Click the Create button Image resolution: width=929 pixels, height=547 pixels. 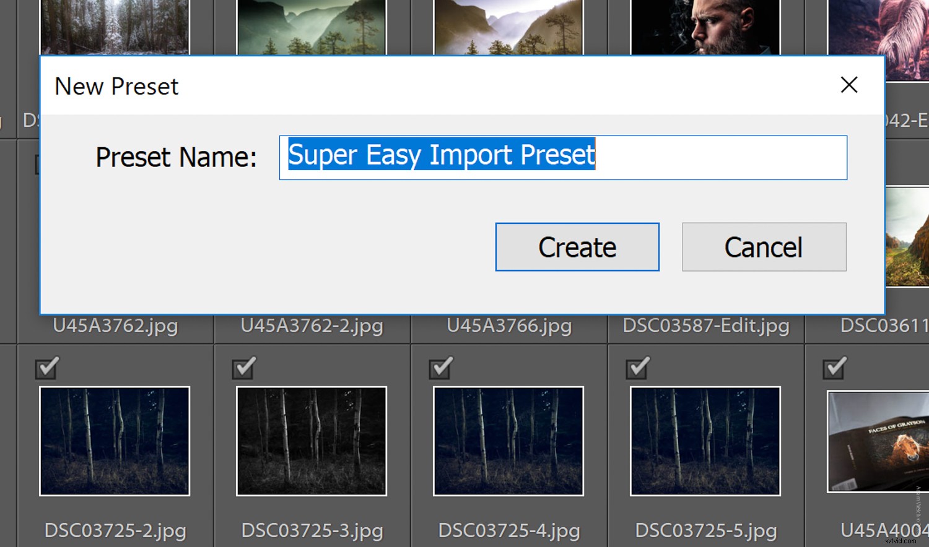point(577,246)
